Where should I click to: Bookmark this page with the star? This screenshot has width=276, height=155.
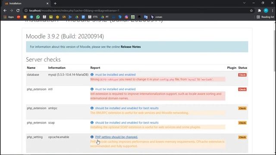[x=251, y=10]
